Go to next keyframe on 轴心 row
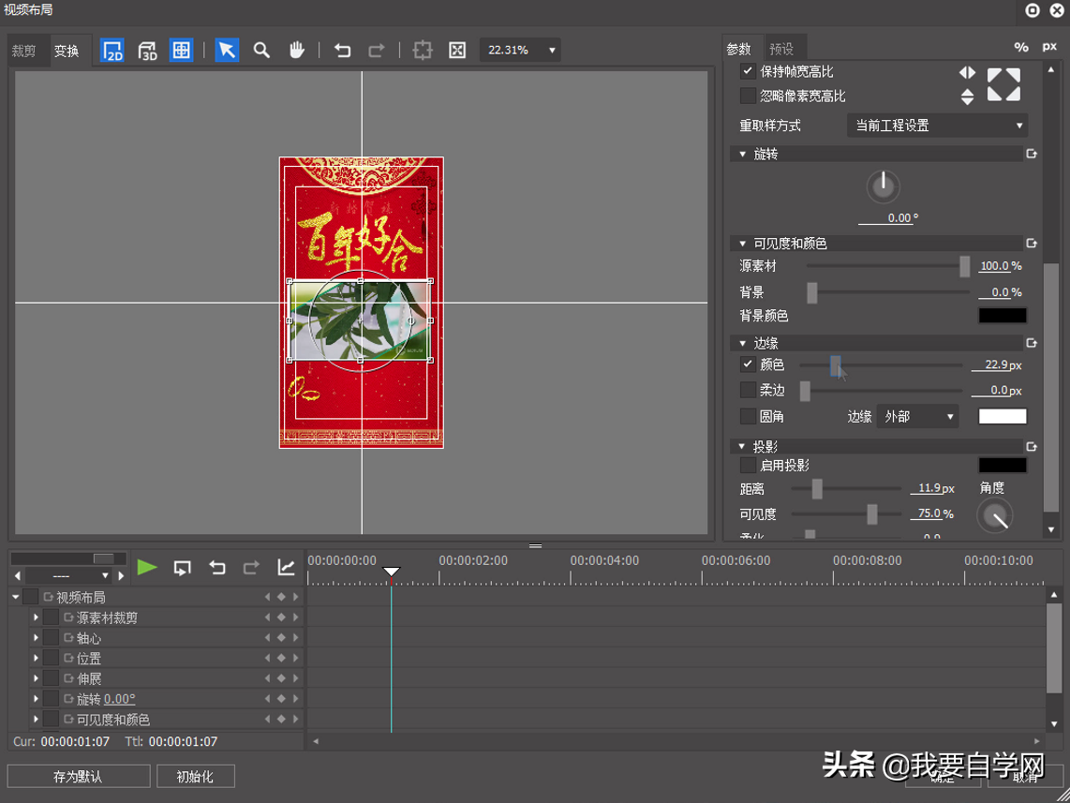The height and width of the screenshot is (803, 1070). 295,637
